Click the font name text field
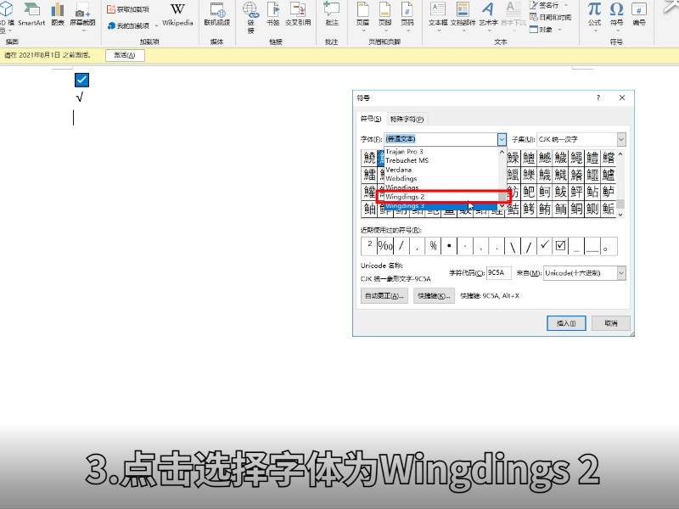This screenshot has width=679, height=509. [x=441, y=139]
